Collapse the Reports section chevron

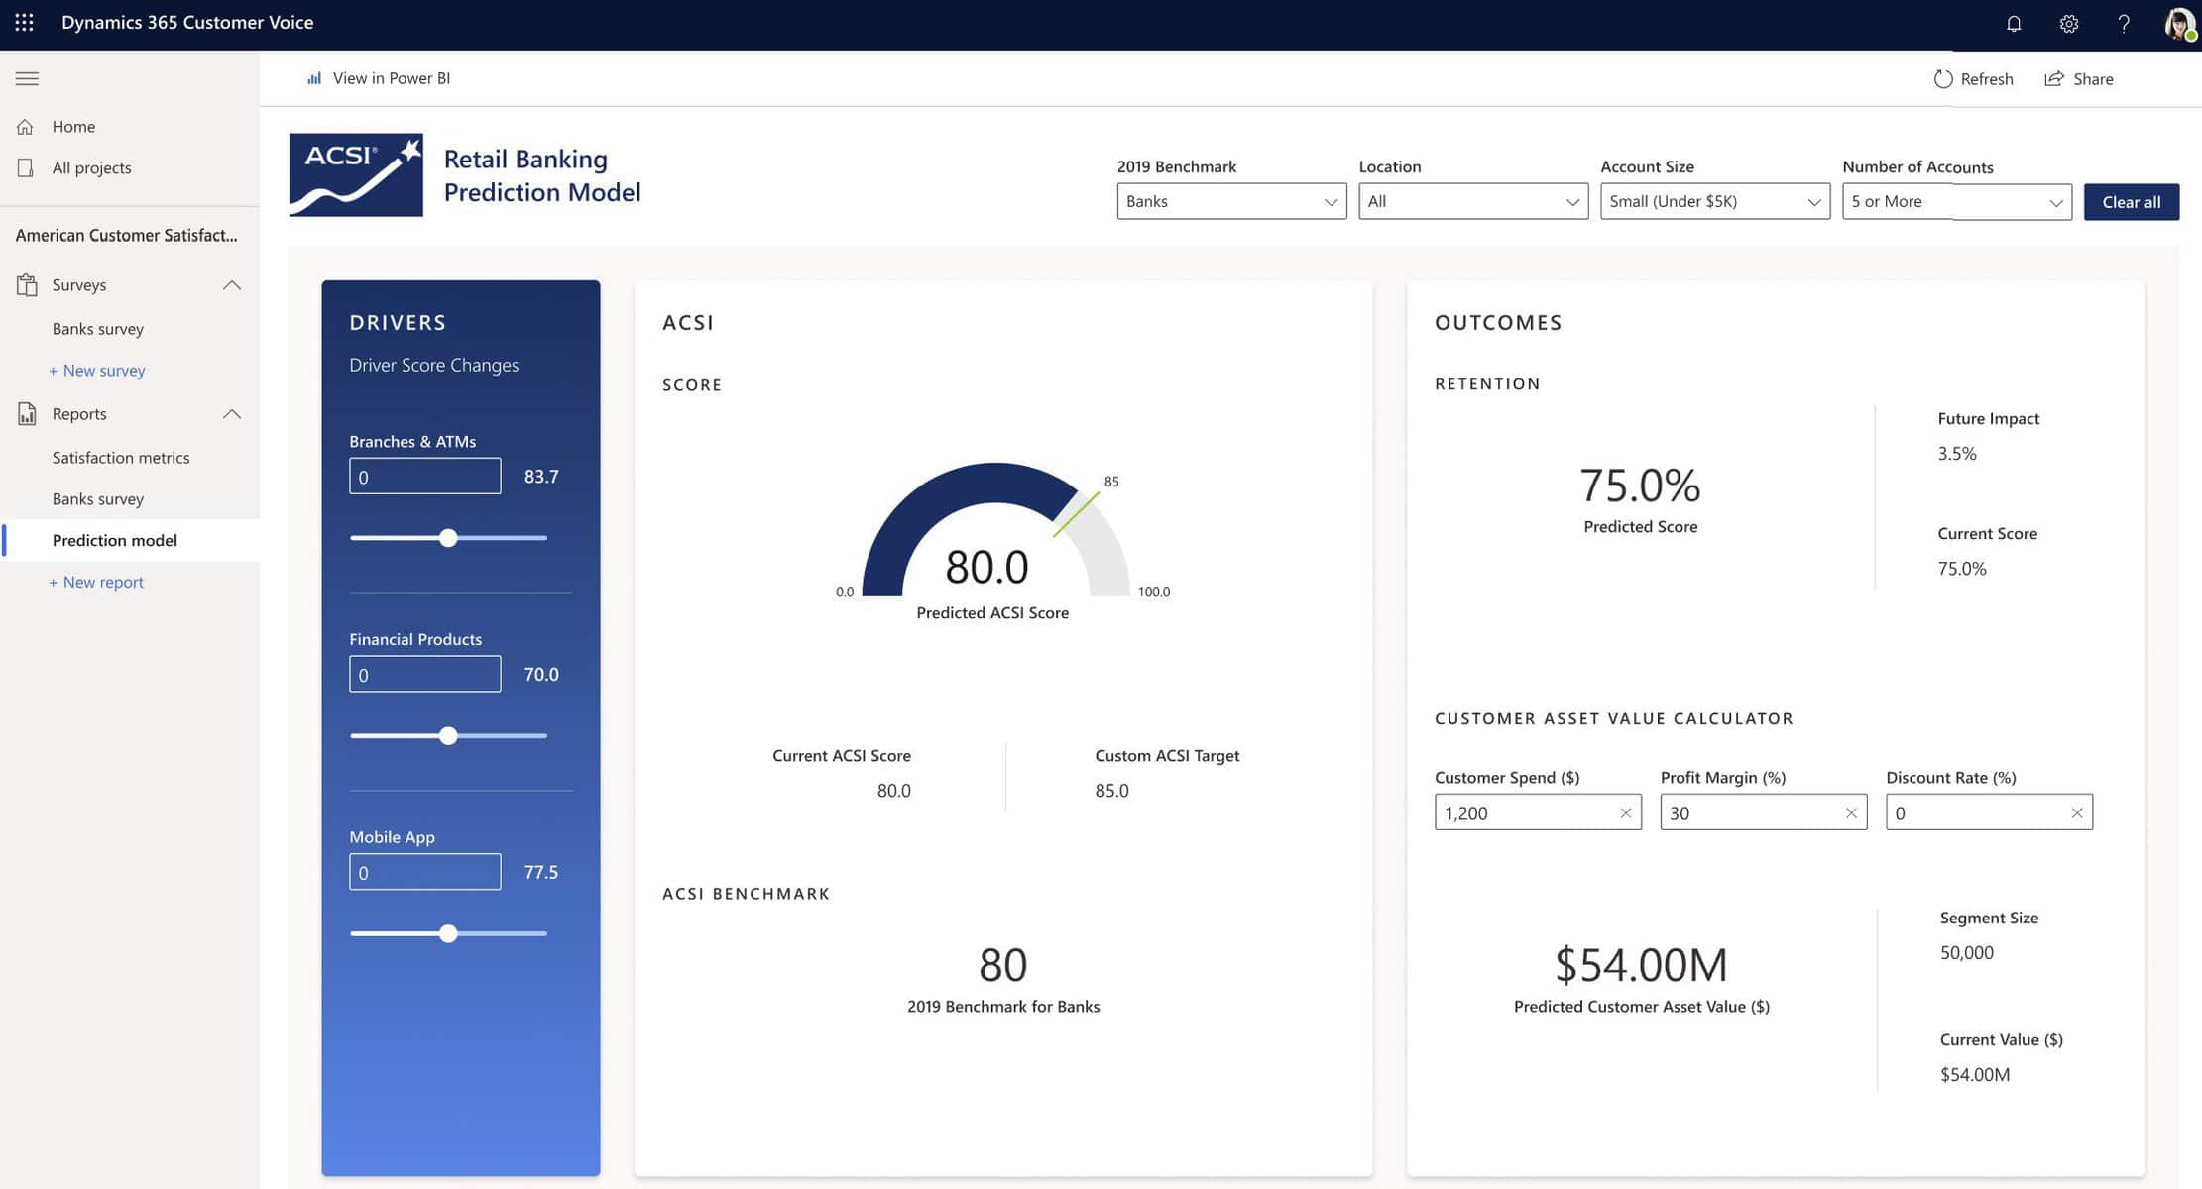[232, 414]
